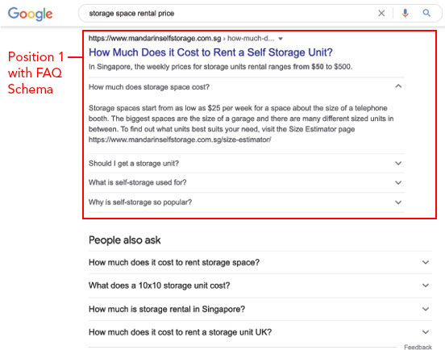Clear the search query with the X icon
The height and width of the screenshot is (350, 445).
[x=381, y=13]
